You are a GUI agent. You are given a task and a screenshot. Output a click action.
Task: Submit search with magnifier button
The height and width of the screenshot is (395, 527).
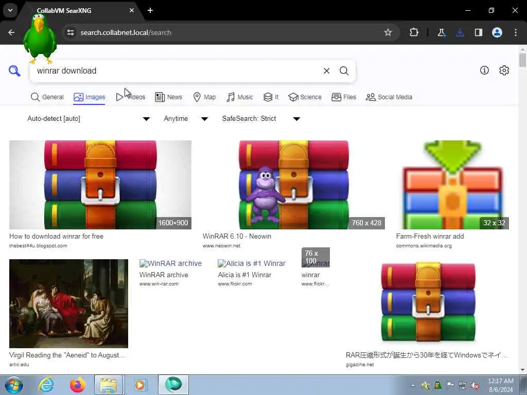[344, 71]
